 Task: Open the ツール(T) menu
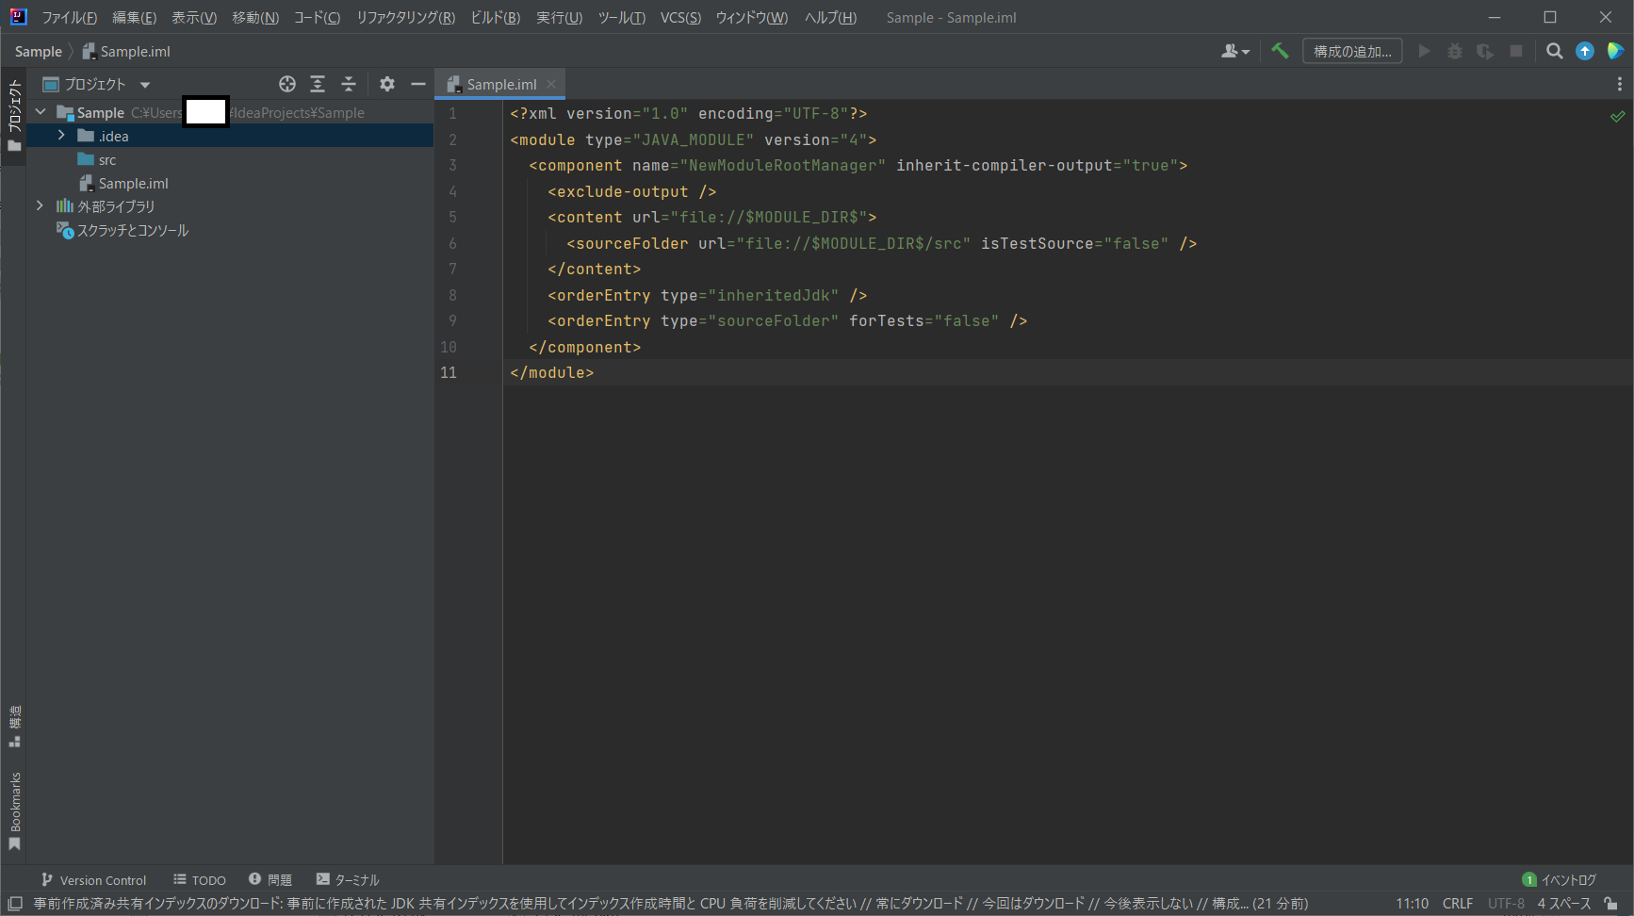[x=621, y=17]
